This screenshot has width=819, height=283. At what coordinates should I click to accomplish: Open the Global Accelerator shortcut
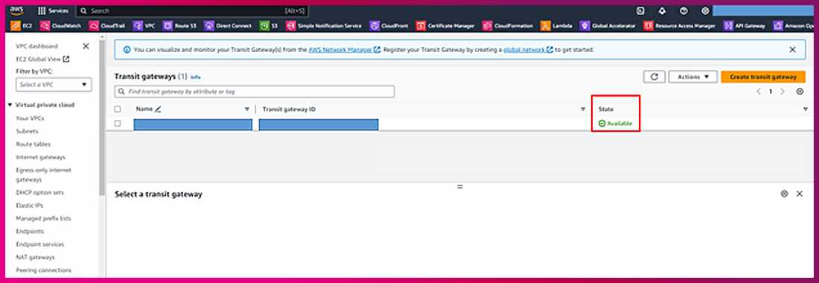click(608, 25)
